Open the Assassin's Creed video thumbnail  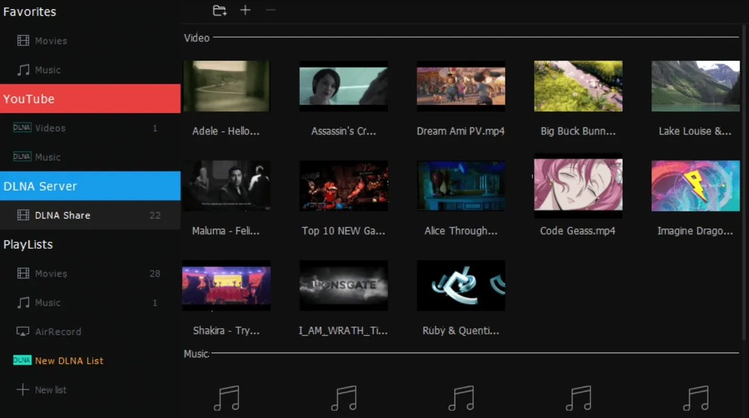pyautogui.click(x=343, y=86)
